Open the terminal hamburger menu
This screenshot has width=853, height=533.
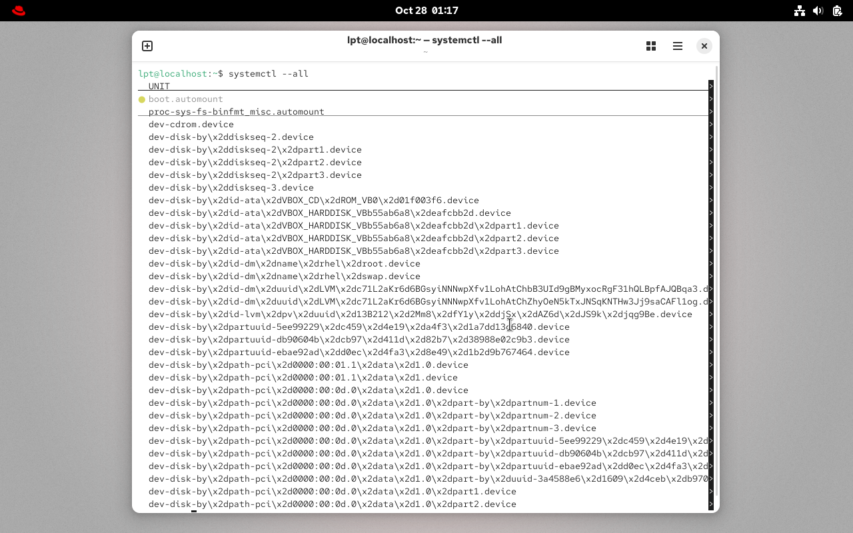coord(677,46)
